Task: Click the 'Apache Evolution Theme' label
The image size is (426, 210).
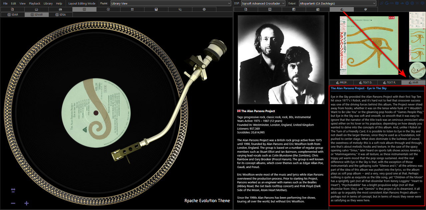Action: pos(207,201)
